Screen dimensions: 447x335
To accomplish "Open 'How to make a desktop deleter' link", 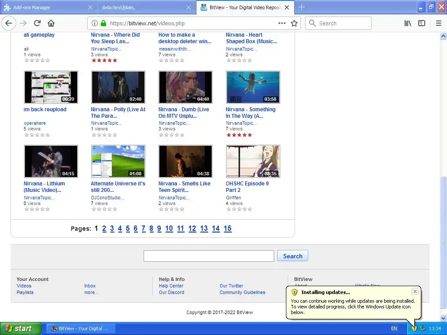I will coord(185,38).
